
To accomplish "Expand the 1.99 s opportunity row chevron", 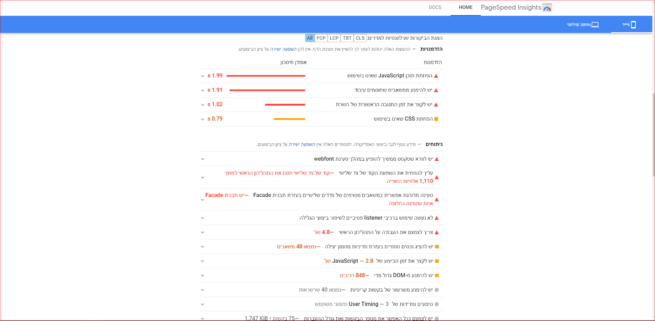I will click(202, 76).
